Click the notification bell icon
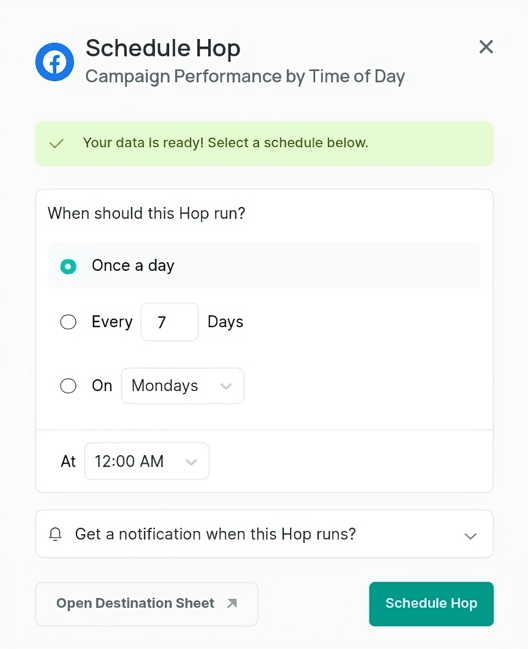This screenshot has width=528, height=649. click(x=55, y=534)
